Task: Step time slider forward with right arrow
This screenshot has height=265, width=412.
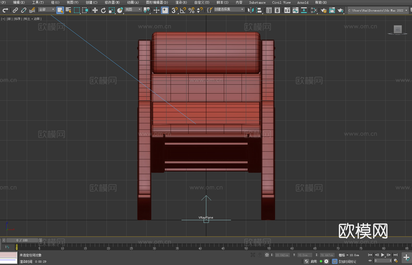Action: pos(40,240)
